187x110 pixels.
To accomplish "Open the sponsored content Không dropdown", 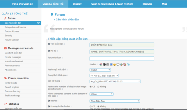I will point(101,94).
